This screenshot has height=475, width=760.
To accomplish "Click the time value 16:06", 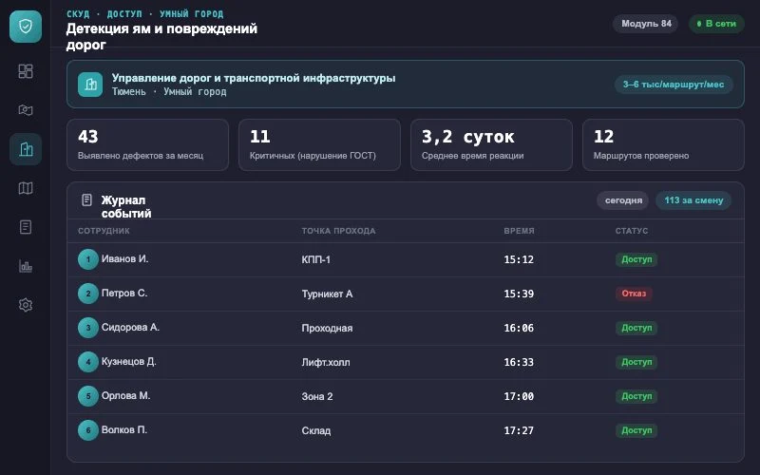I will [519, 328].
